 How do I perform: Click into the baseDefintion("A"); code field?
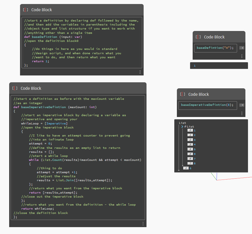click(x=215, y=48)
